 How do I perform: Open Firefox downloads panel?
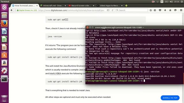click(165, 10)
